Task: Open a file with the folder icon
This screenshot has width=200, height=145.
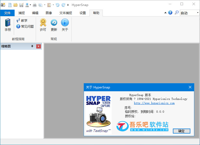Action: click(x=16, y=5)
